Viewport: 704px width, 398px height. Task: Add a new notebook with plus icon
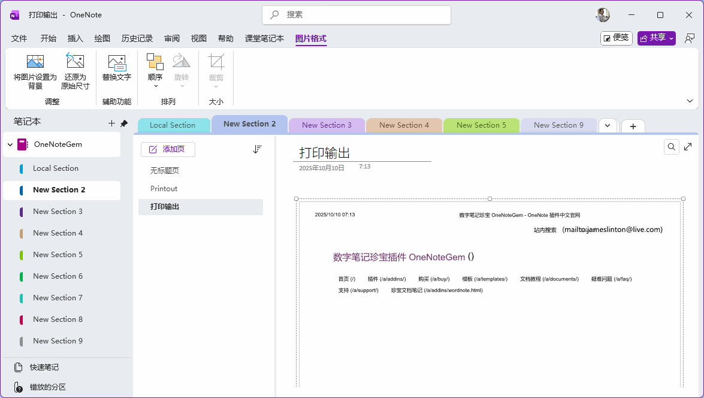click(x=111, y=123)
